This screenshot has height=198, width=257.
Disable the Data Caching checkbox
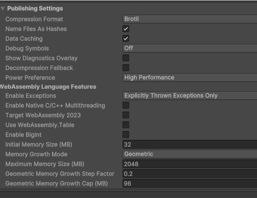[126, 39]
